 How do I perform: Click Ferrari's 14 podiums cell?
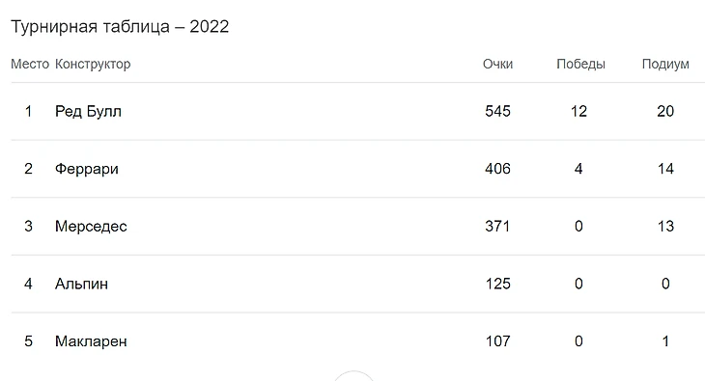[665, 169]
